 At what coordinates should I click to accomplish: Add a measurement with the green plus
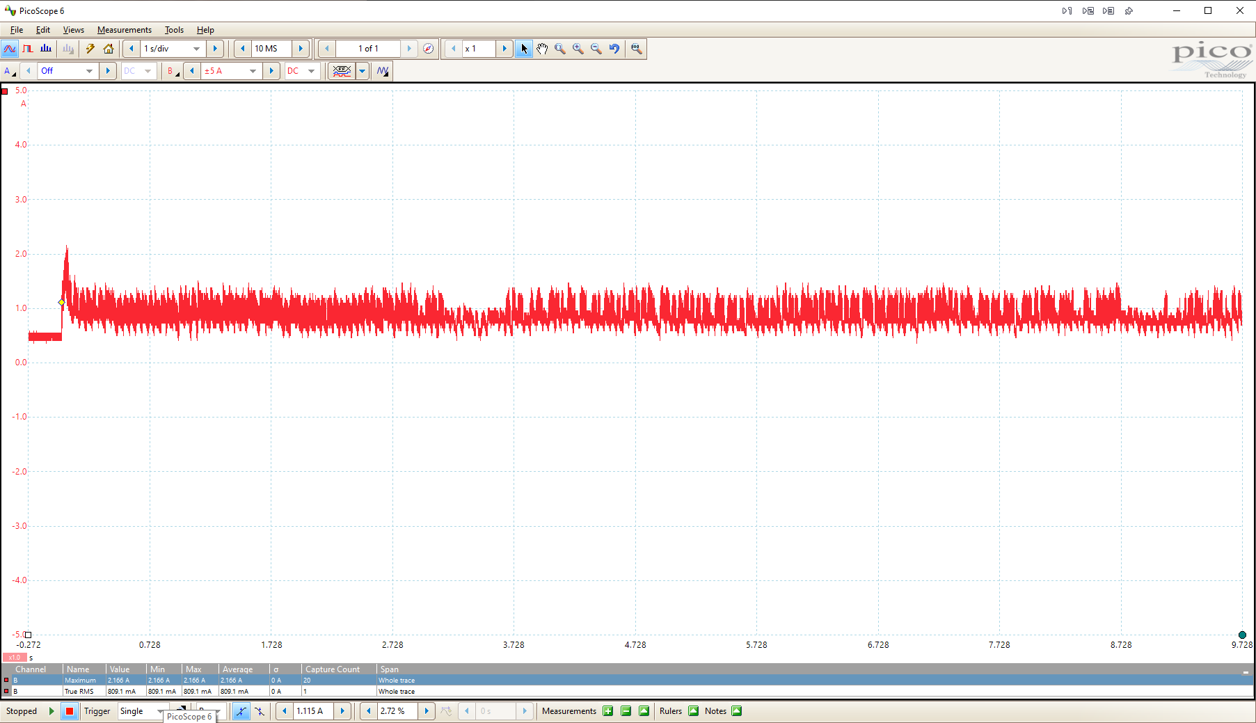coord(608,711)
